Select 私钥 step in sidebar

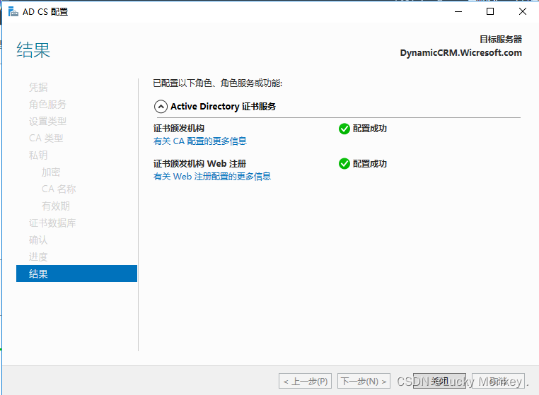38,155
